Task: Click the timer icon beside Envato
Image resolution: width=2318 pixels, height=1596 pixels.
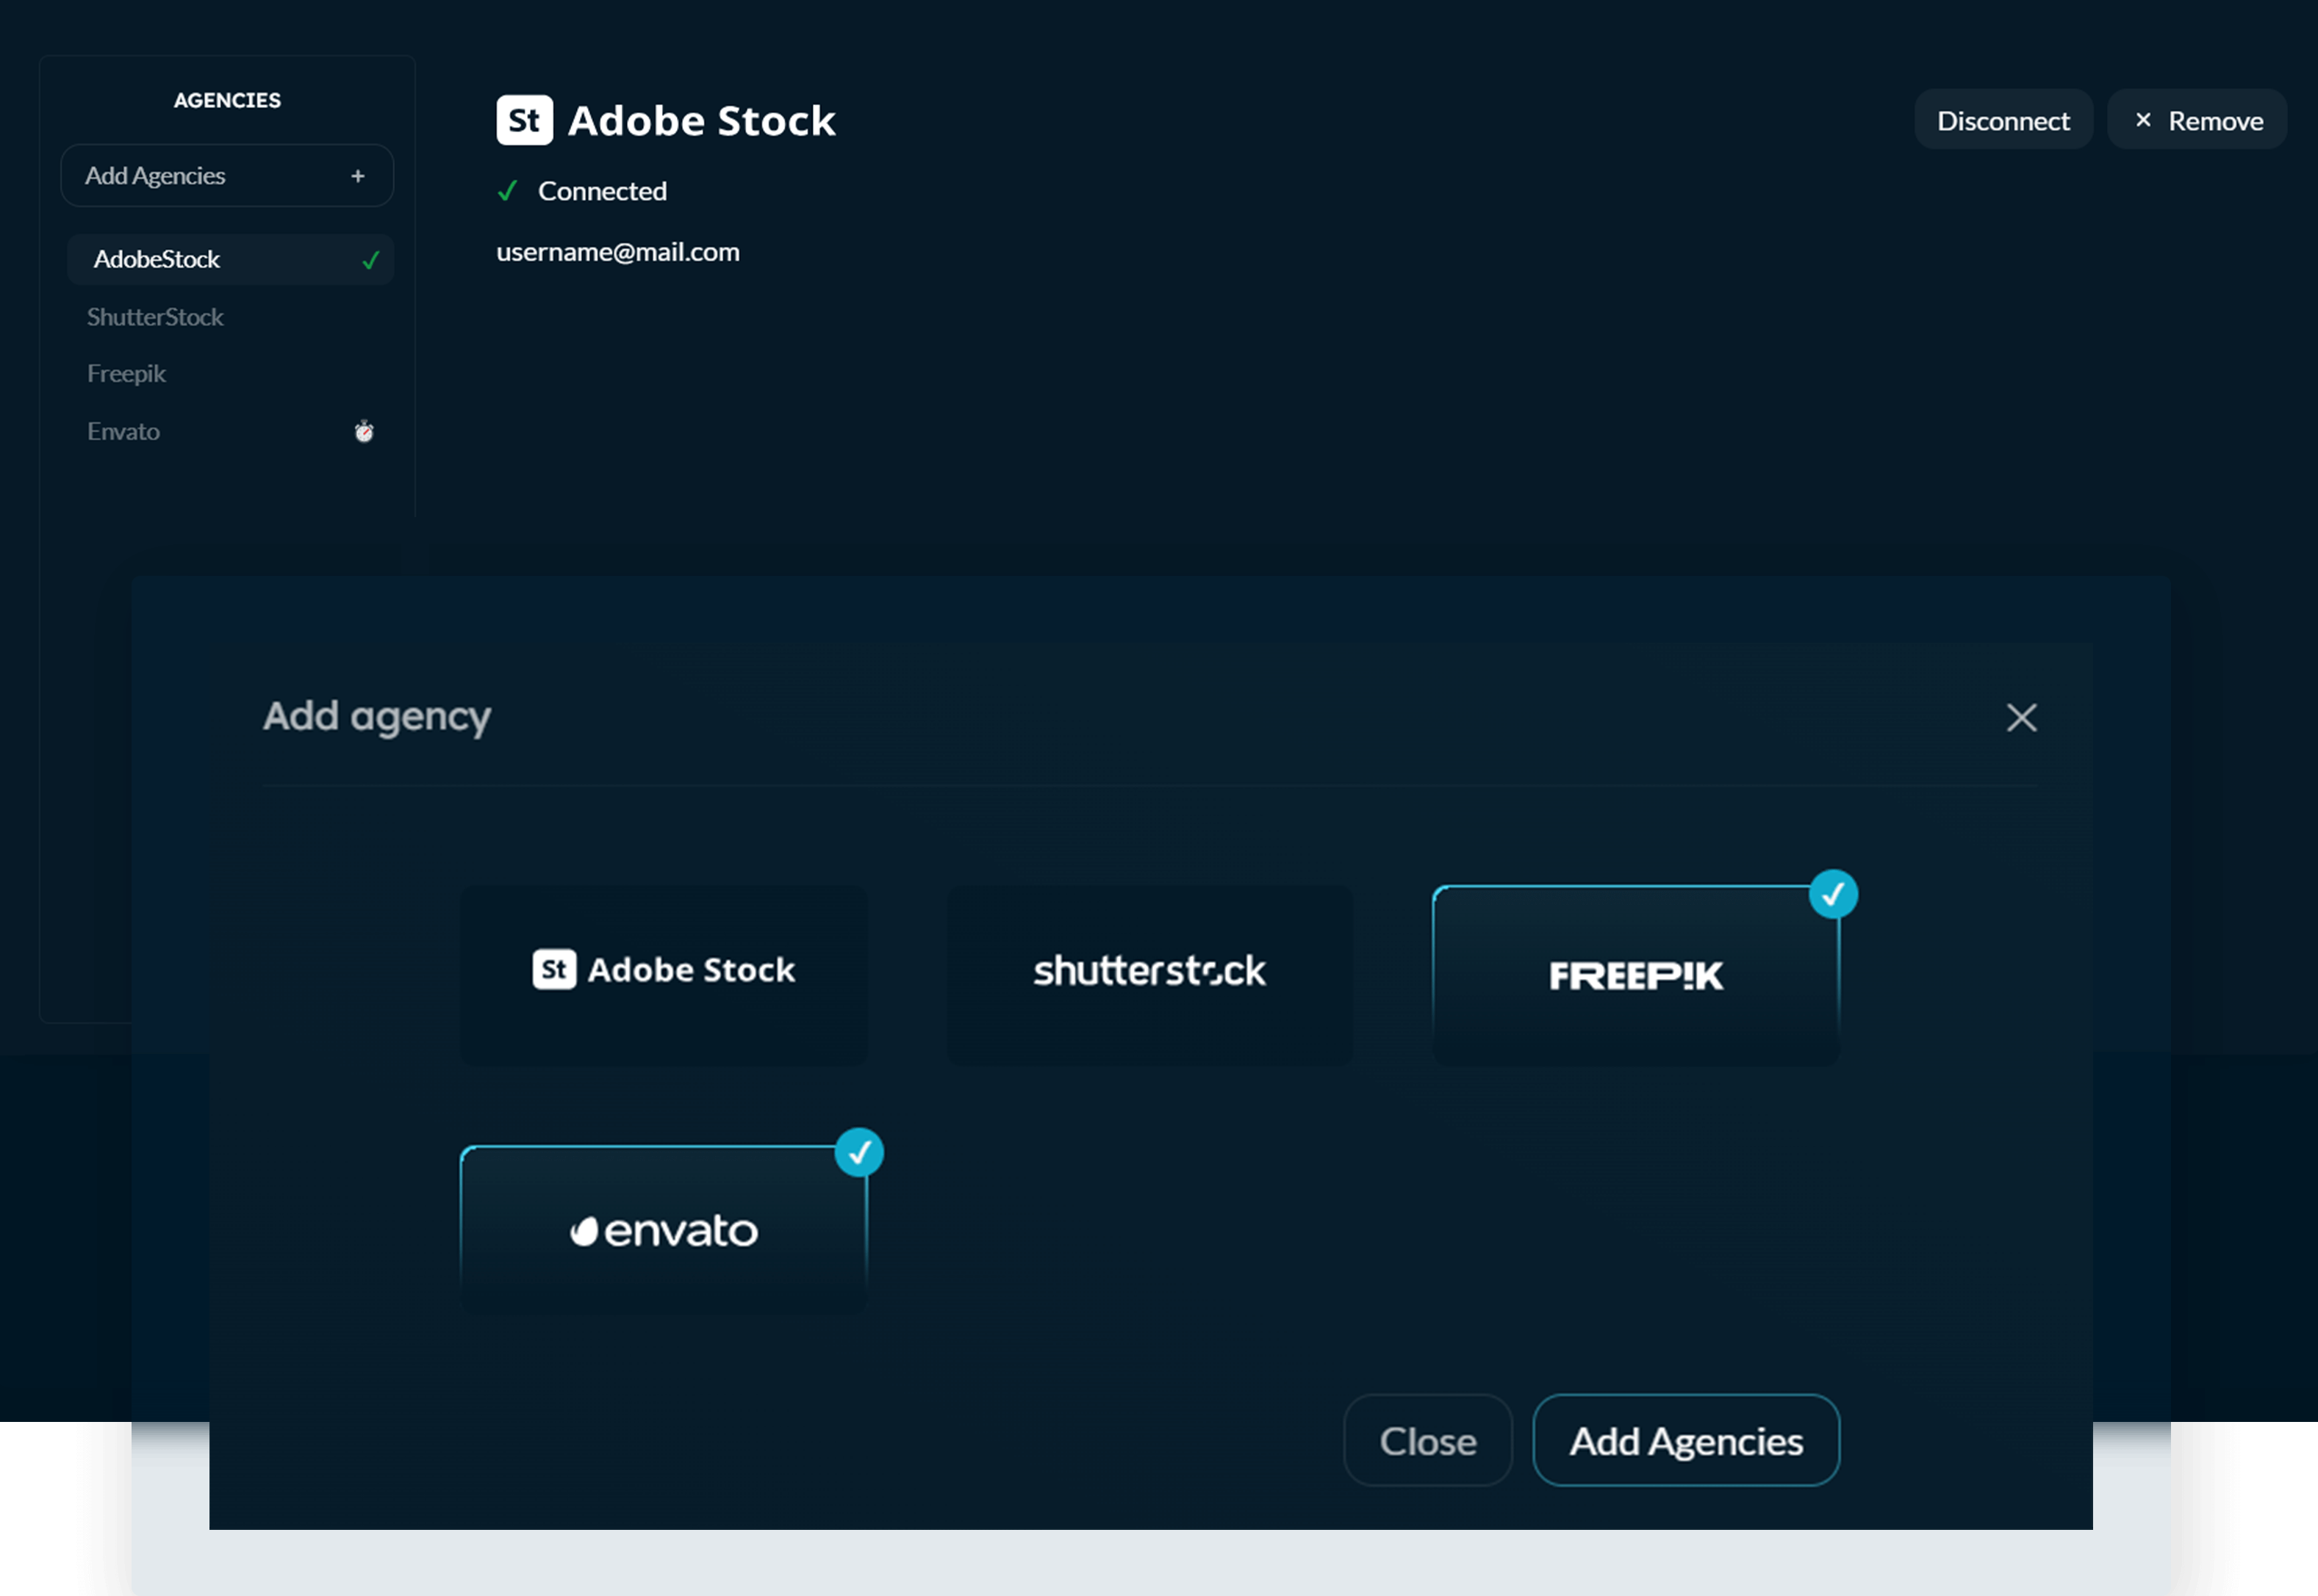Action: [x=364, y=431]
